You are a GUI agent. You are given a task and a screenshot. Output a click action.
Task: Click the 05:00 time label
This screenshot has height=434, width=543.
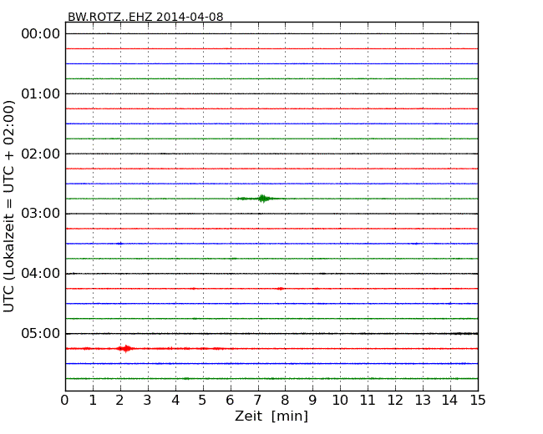(x=41, y=333)
